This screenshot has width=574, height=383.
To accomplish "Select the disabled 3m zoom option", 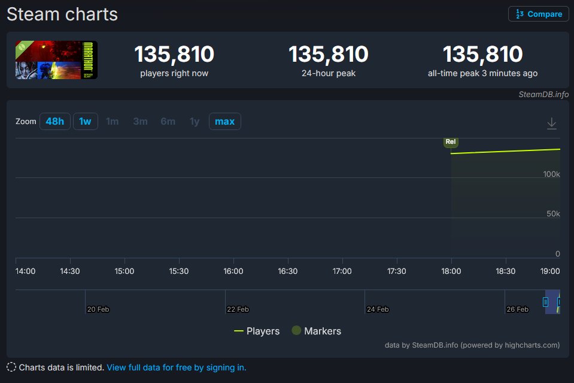I will click(140, 121).
